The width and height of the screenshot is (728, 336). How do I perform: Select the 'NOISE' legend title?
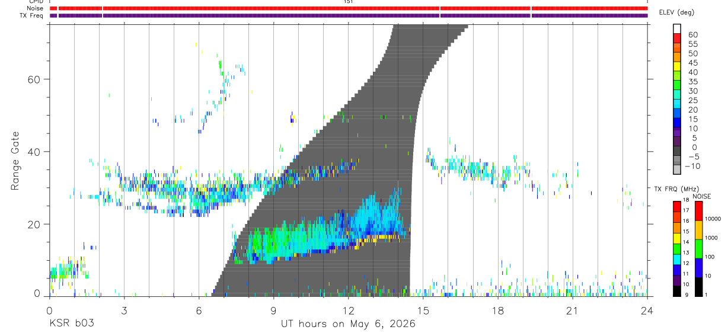701,196
